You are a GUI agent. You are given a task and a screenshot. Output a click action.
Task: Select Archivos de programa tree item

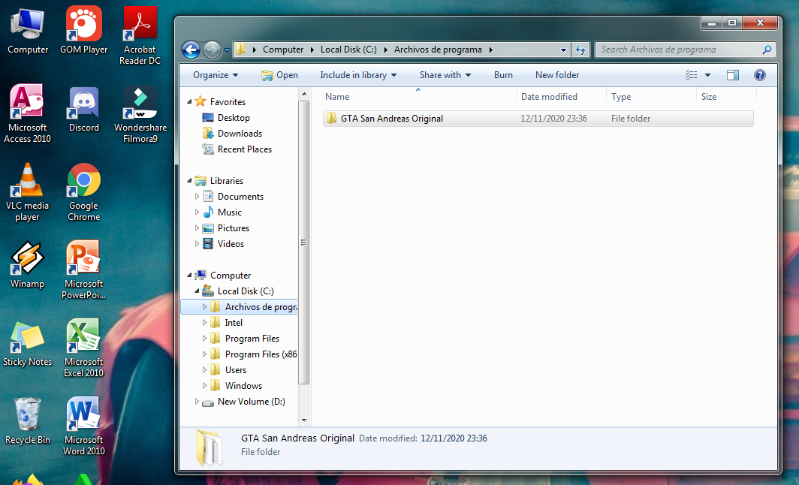(x=239, y=307)
